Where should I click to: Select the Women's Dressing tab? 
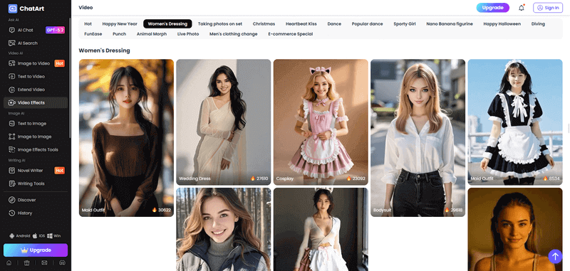(167, 24)
